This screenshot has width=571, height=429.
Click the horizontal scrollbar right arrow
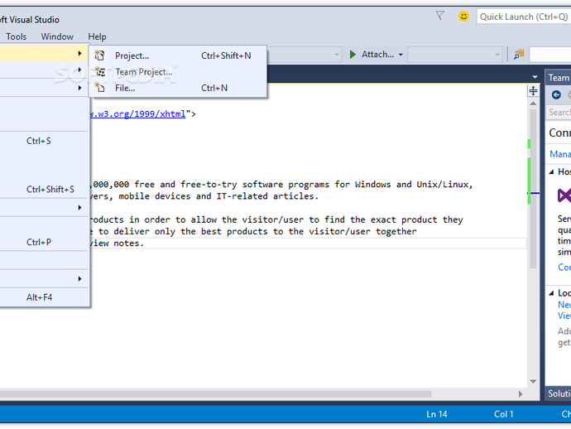click(521, 394)
